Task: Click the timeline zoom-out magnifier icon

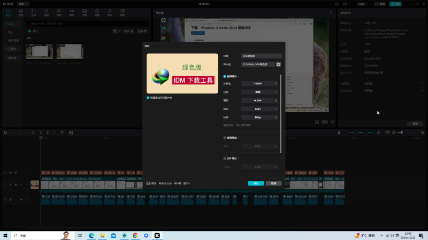Action: tap(394, 132)
